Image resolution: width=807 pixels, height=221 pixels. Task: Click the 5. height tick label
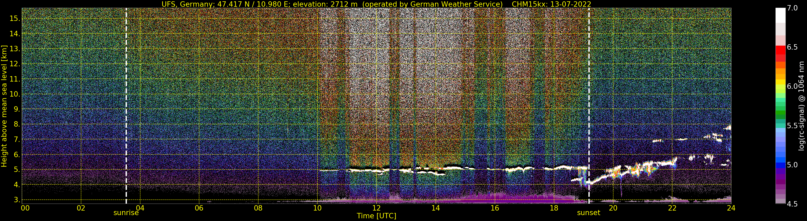click(16, 170)
